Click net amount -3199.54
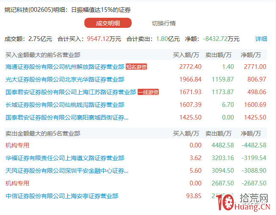Viewport: 276px width, 215px height. pos(254,158)
